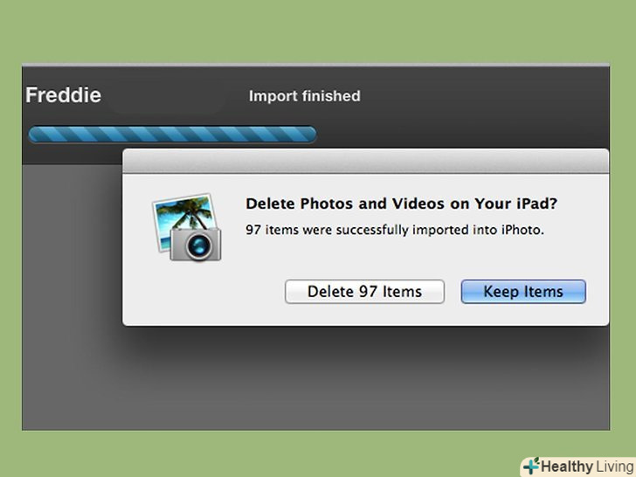Click the iPhoto camera icon in dialog
The height and width of the screenshot is (477, 636).
(x=187, y=227)
